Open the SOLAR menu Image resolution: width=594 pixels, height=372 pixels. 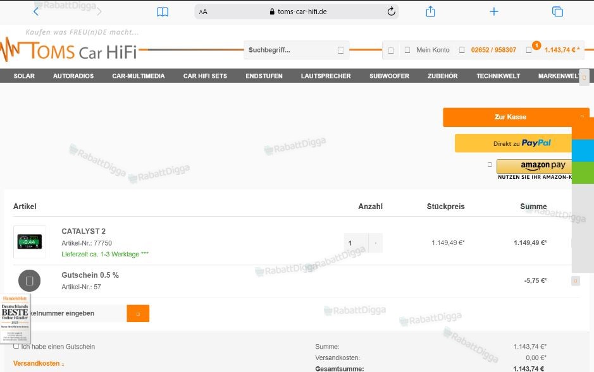point(24,76)
